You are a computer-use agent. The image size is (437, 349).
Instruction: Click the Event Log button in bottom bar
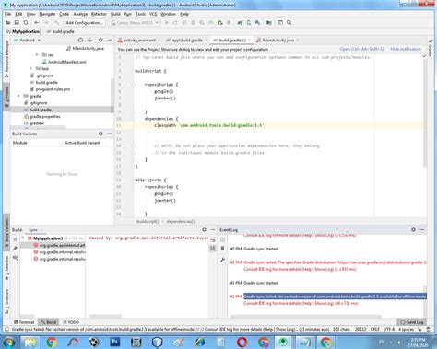[x=412, y=322]
